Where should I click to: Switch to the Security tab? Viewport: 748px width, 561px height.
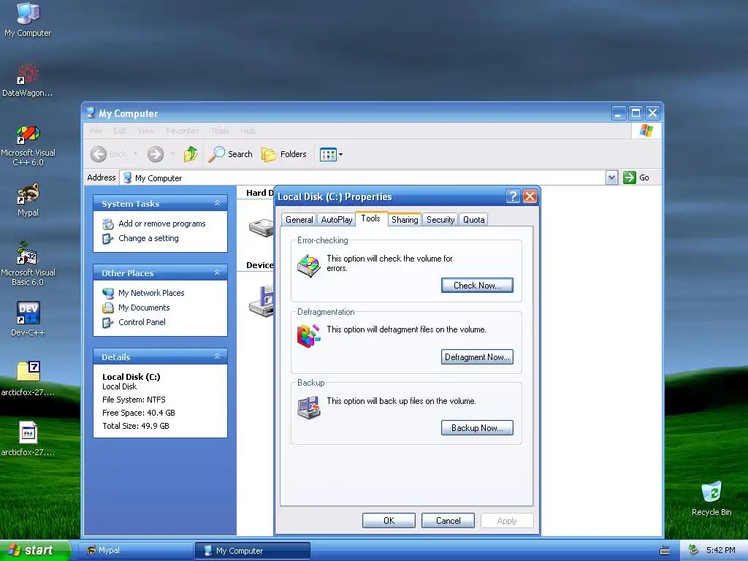pos(440,219)
